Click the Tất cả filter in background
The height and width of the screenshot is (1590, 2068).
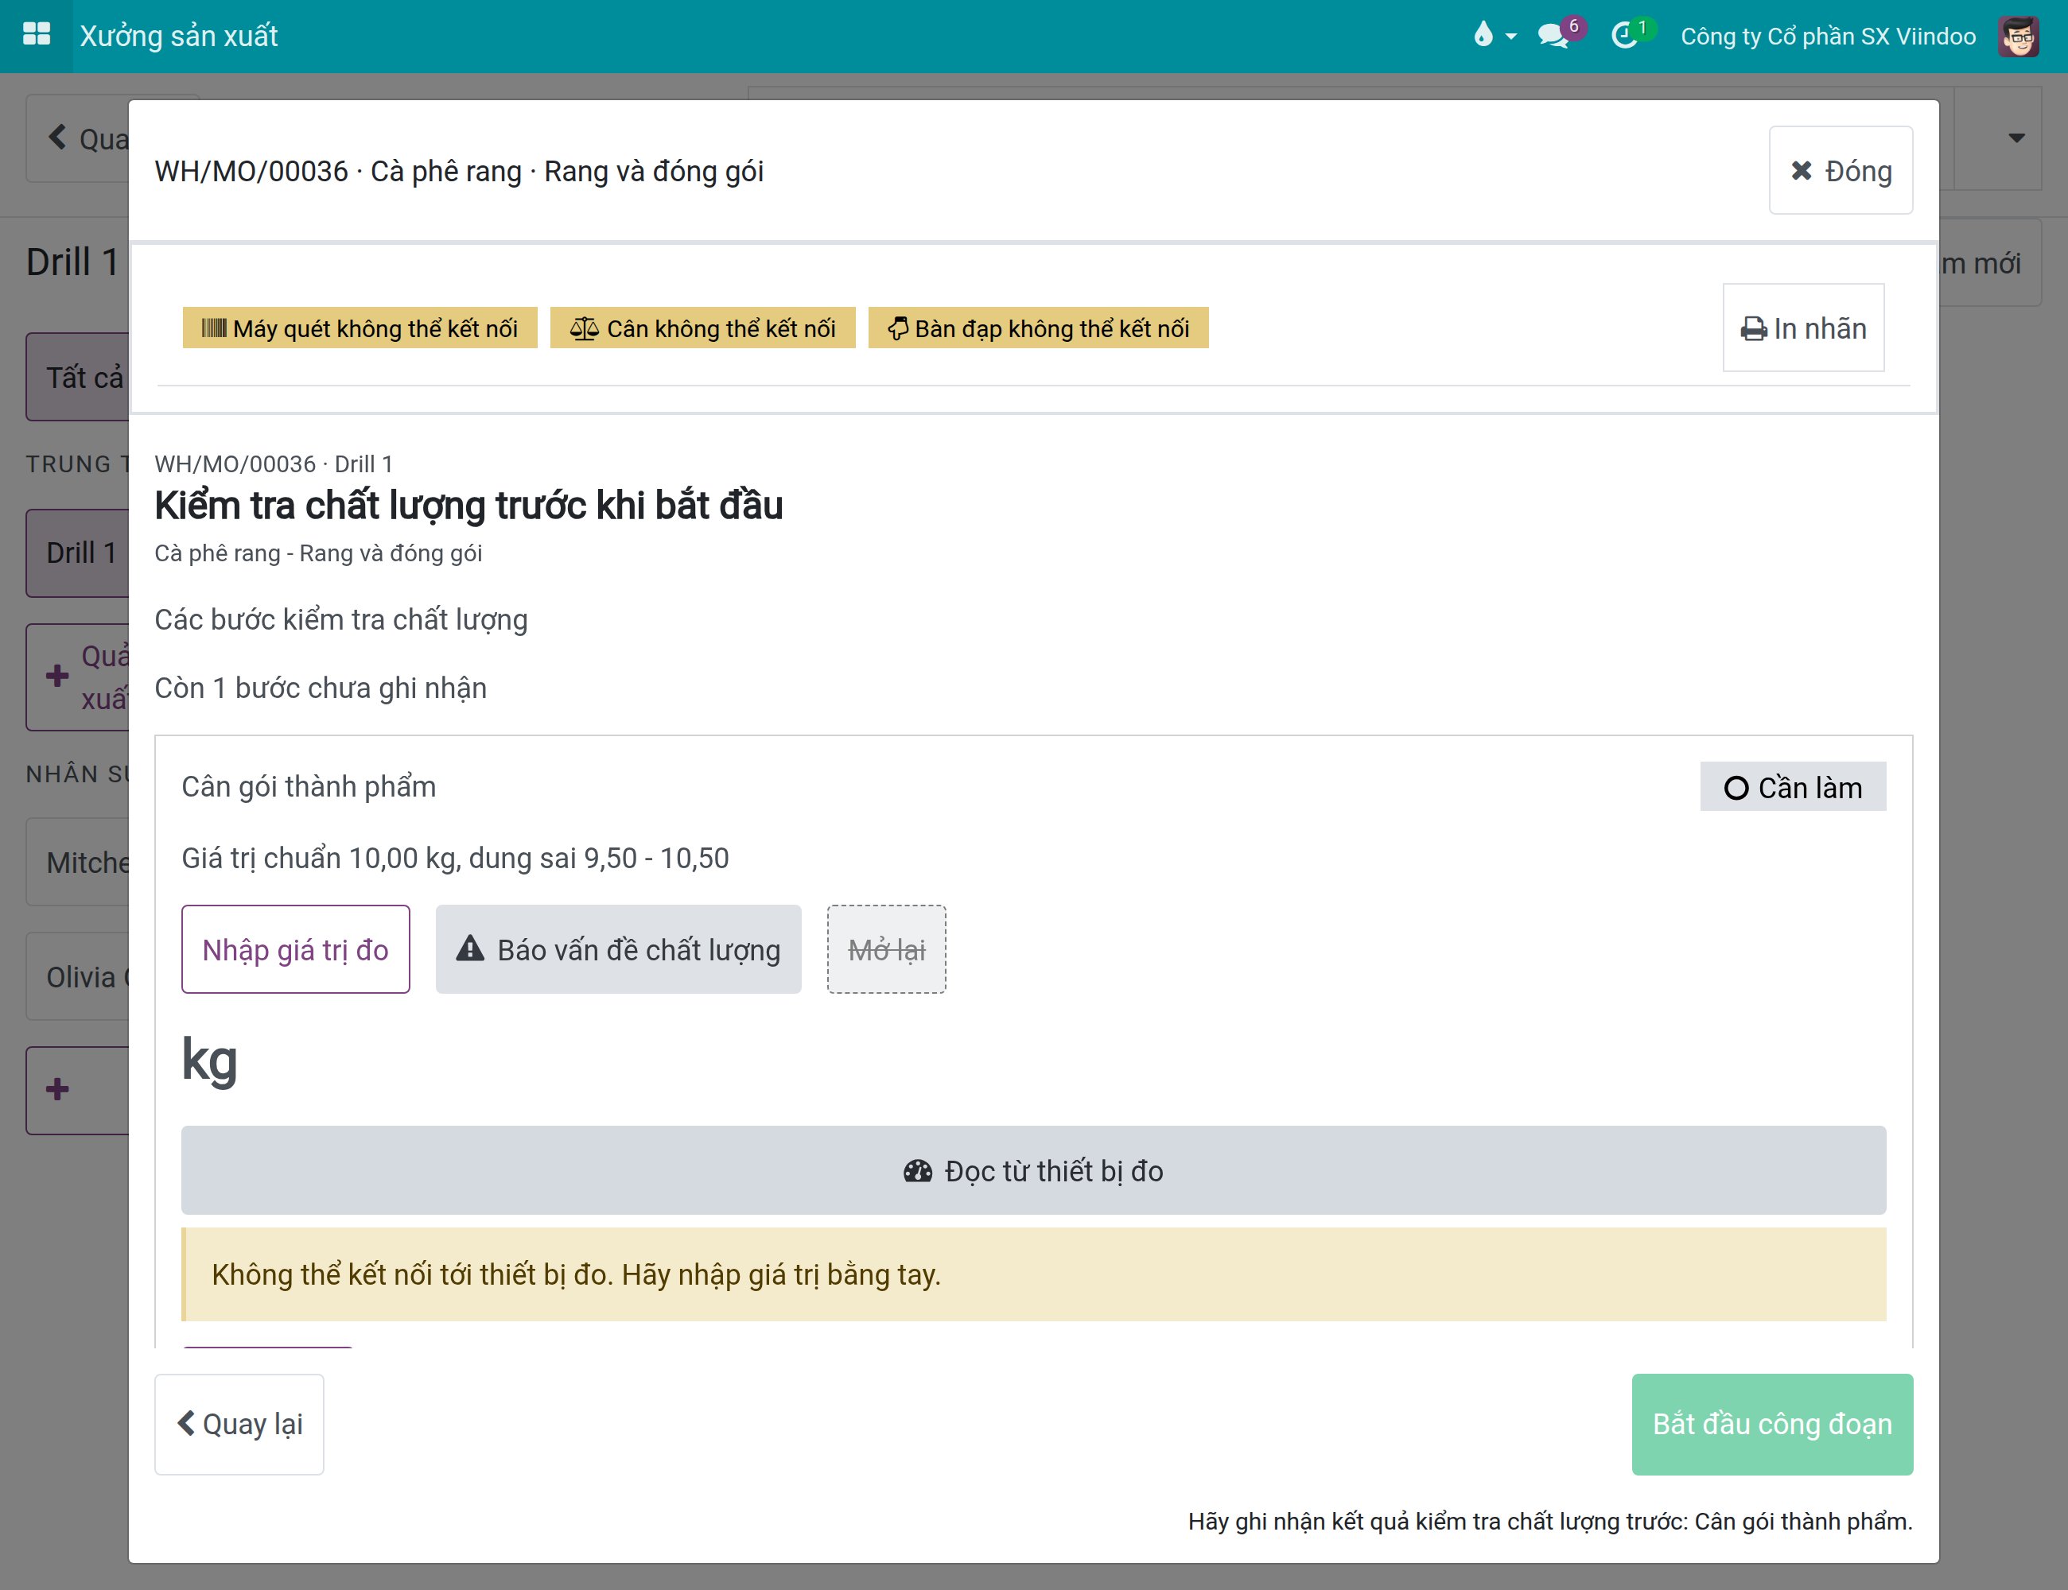(x=78, y=377)
